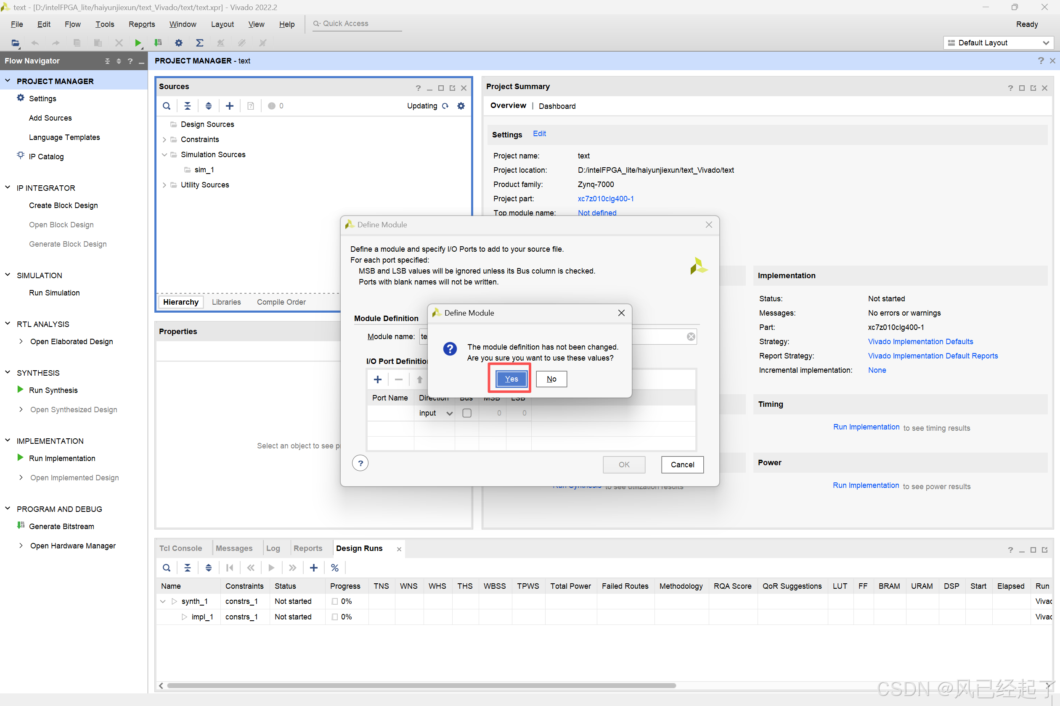This screenshot has width=1060, height=706.
Task: Open the Help menu
Action: (x=286, y=24)
